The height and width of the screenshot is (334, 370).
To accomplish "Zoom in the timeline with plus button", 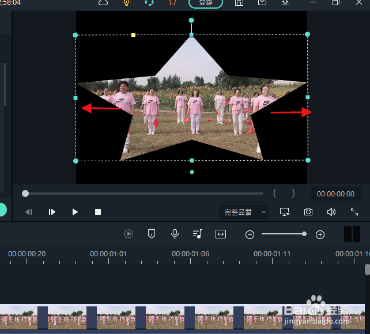I will 320,234.
